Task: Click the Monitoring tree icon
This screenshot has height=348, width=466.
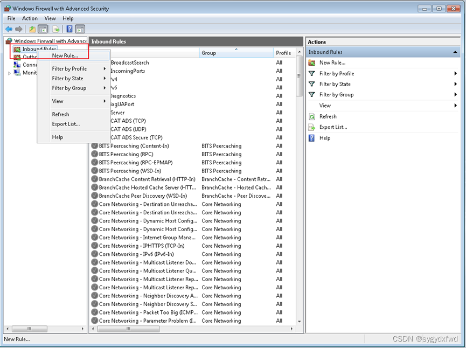Action: [17, 73]
